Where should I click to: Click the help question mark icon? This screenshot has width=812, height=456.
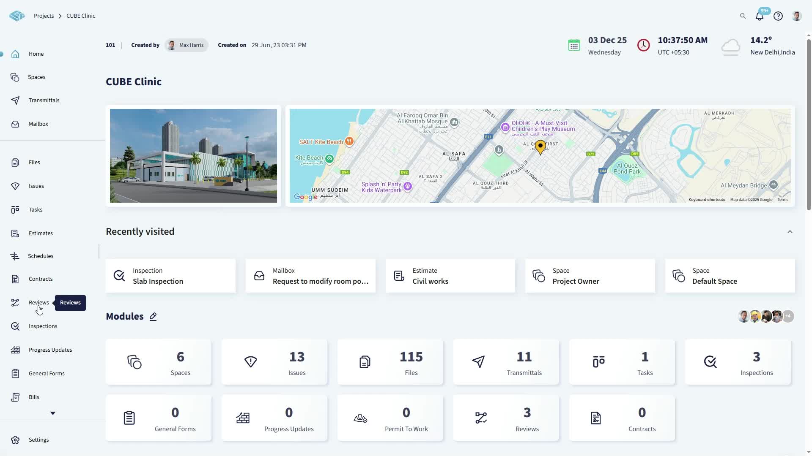[x=778, y=16]
